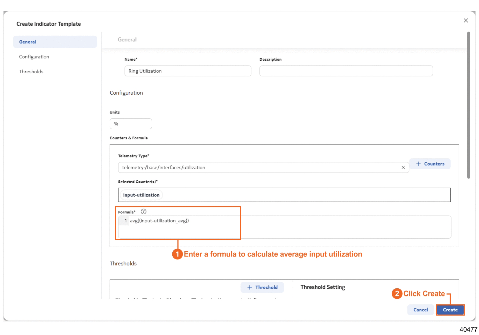Click the Units field showing percent
This screenshot has width=479, height=335.
coord(131,124)
